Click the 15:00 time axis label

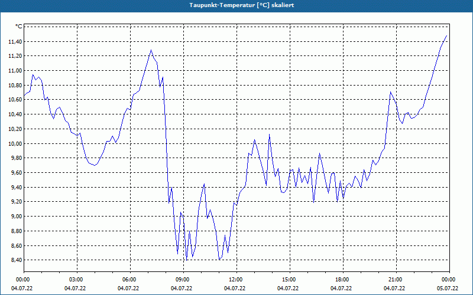pos(290,279)
